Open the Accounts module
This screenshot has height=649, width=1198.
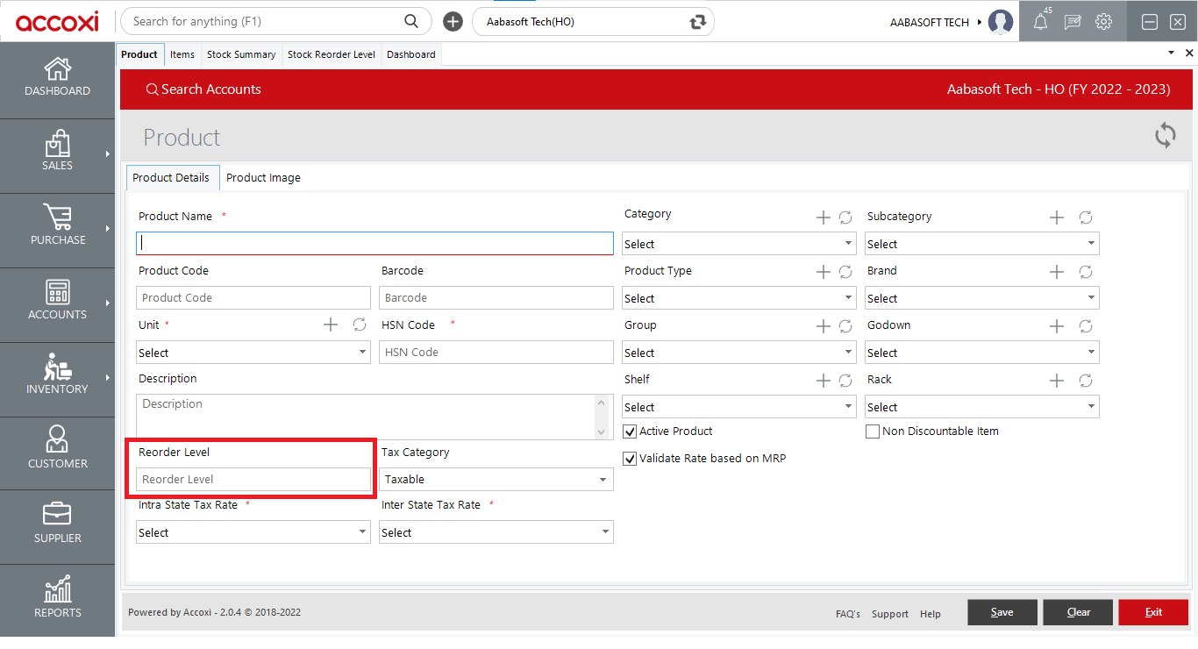(57, 301)
